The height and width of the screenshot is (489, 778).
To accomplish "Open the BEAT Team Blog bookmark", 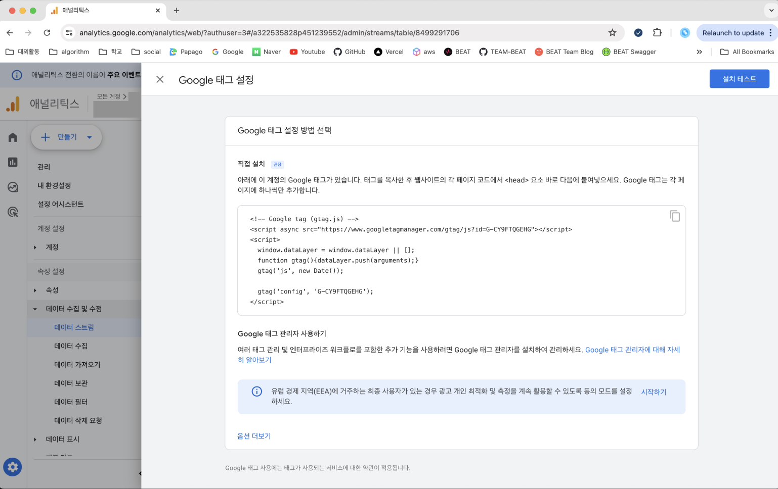I will click(564, 52).
